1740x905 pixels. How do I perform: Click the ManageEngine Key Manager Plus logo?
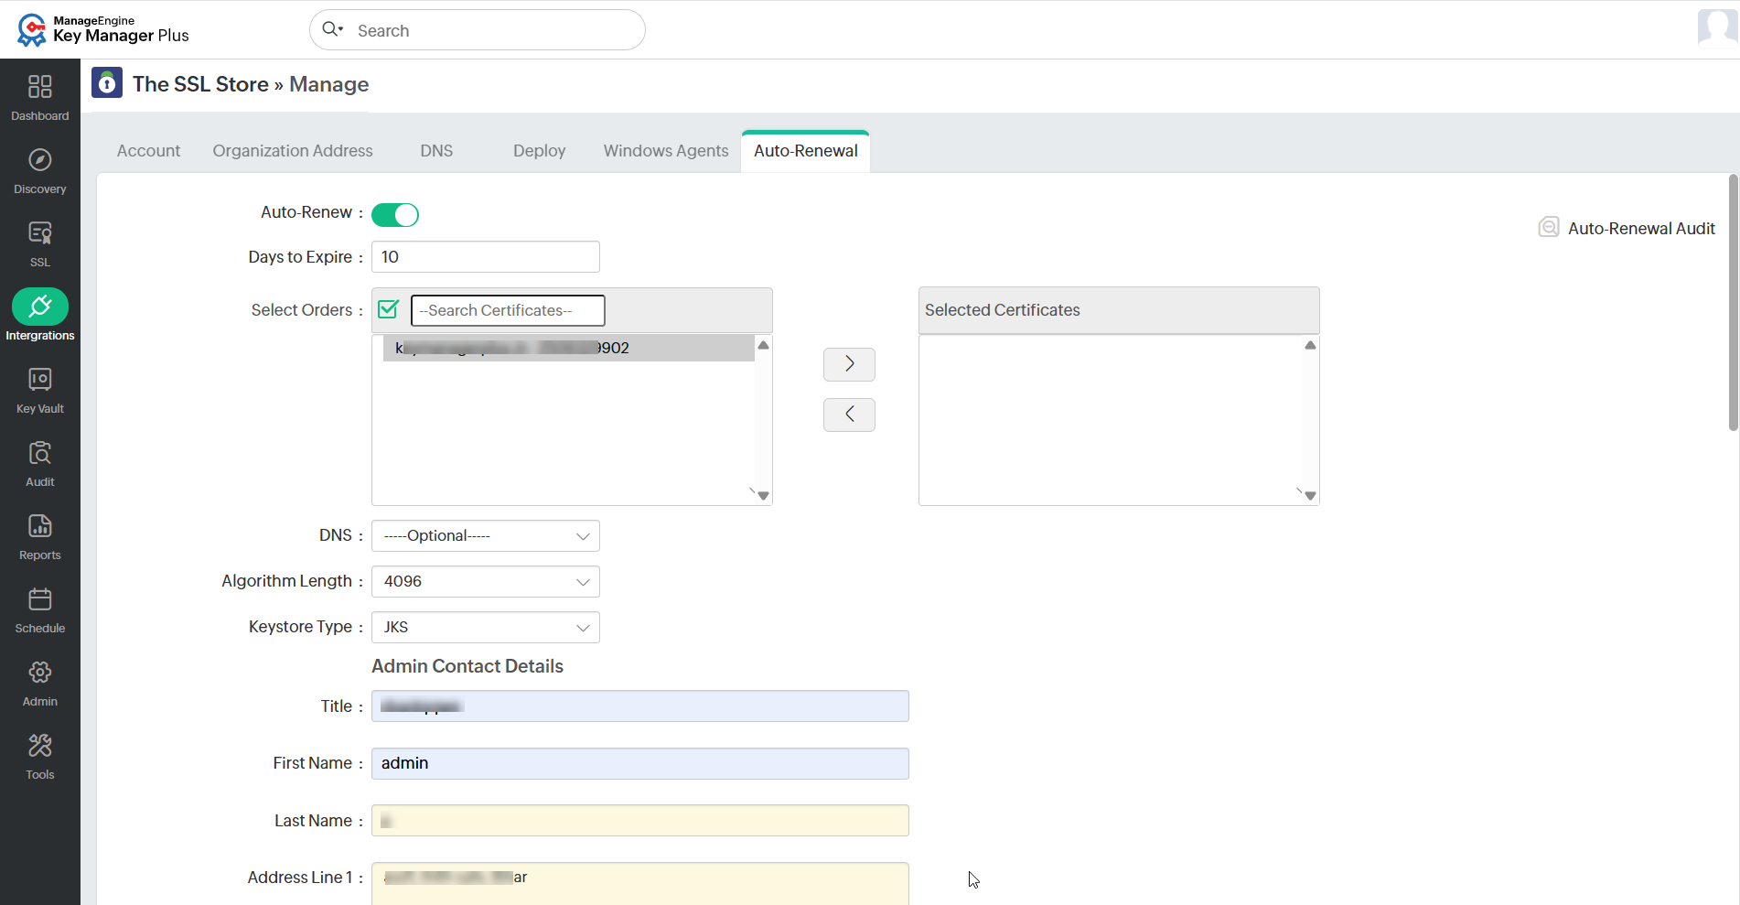click(x=102, y=29)
